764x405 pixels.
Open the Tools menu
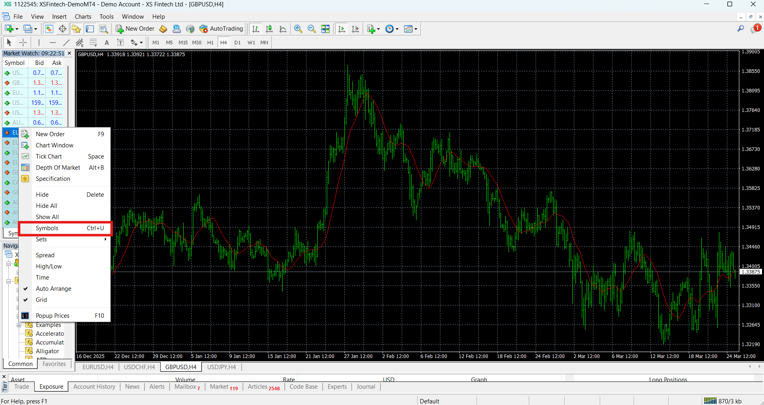[x=106, y=17]
